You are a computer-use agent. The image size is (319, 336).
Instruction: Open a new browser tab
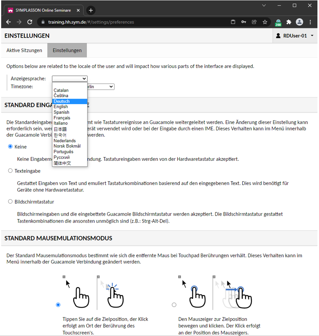pyautogui.click(x=91, y=10)
